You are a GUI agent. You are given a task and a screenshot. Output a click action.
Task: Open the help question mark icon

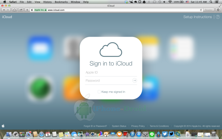tap(218, 17)
